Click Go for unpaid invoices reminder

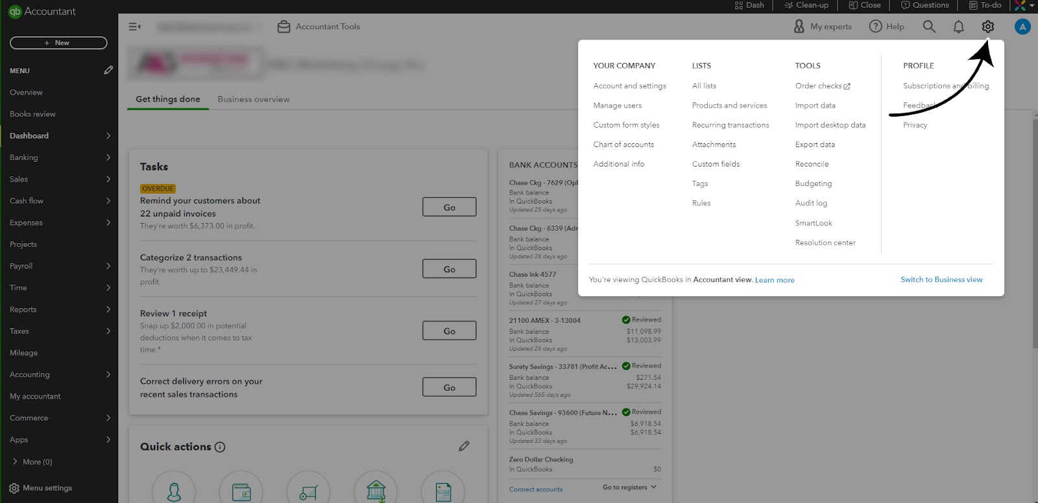pos(449,207)
